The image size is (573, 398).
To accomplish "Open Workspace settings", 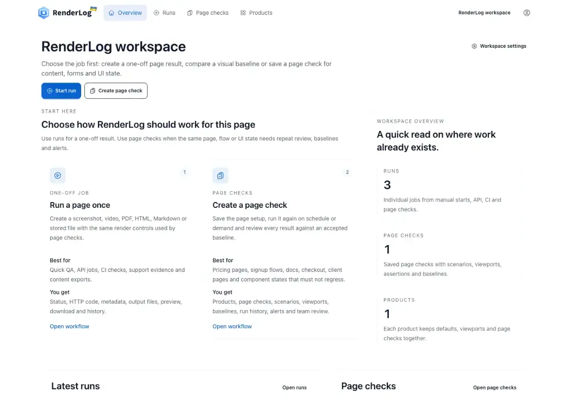I will tap(499, 46).
